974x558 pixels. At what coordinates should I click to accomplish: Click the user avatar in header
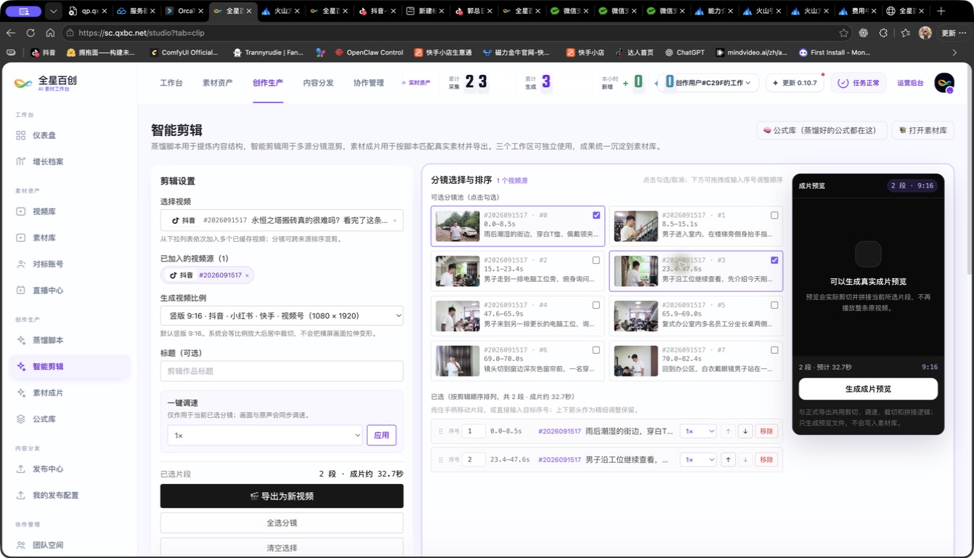(944, 83)
